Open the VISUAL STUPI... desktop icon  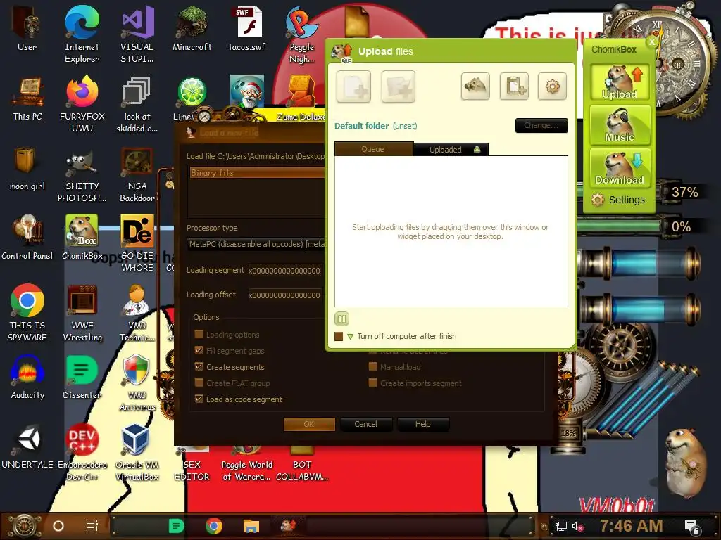pyautogui.click(x=137, y=34)
